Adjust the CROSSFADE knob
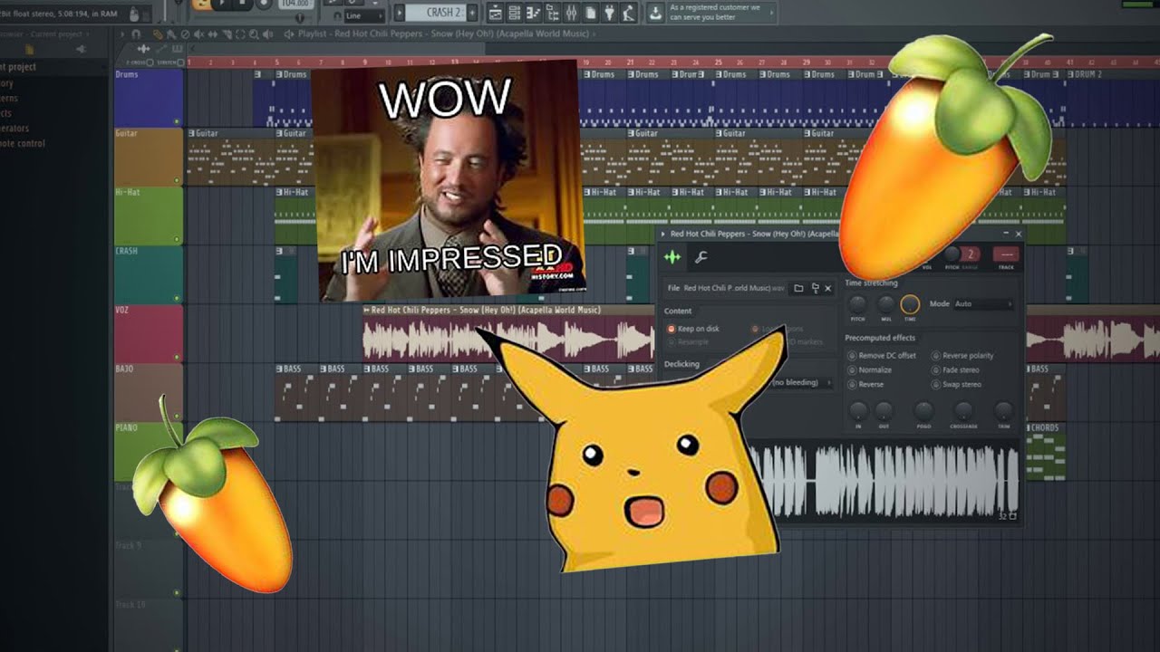The width and height of the screenshot is (1160, 652). [963, 410]
